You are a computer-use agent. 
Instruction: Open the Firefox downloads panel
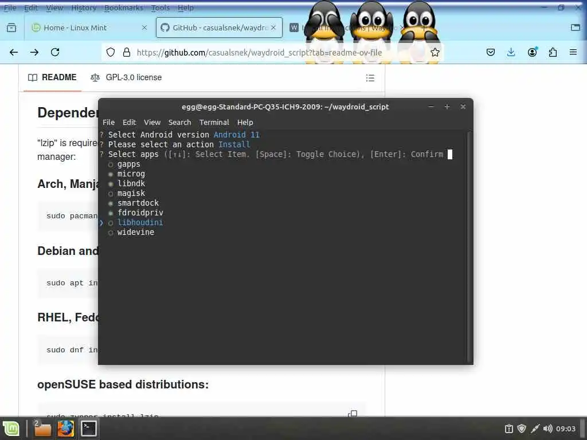[511, 52]
